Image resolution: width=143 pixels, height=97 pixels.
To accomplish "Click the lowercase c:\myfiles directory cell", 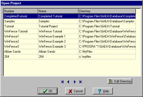I will click(107, 57).
